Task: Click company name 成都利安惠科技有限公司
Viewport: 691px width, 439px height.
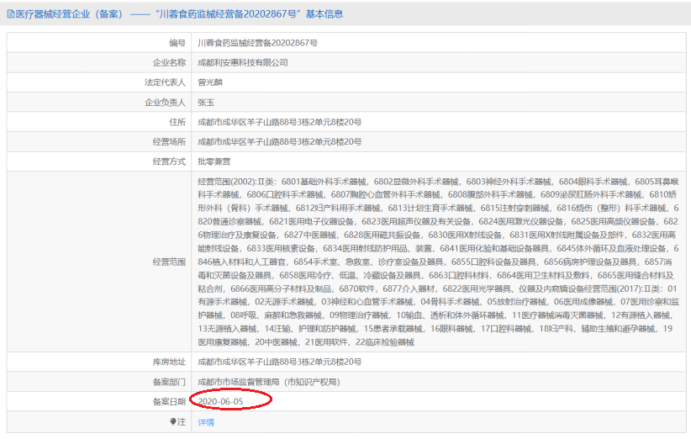Action: pyautogui.click(x=243, y=62)
